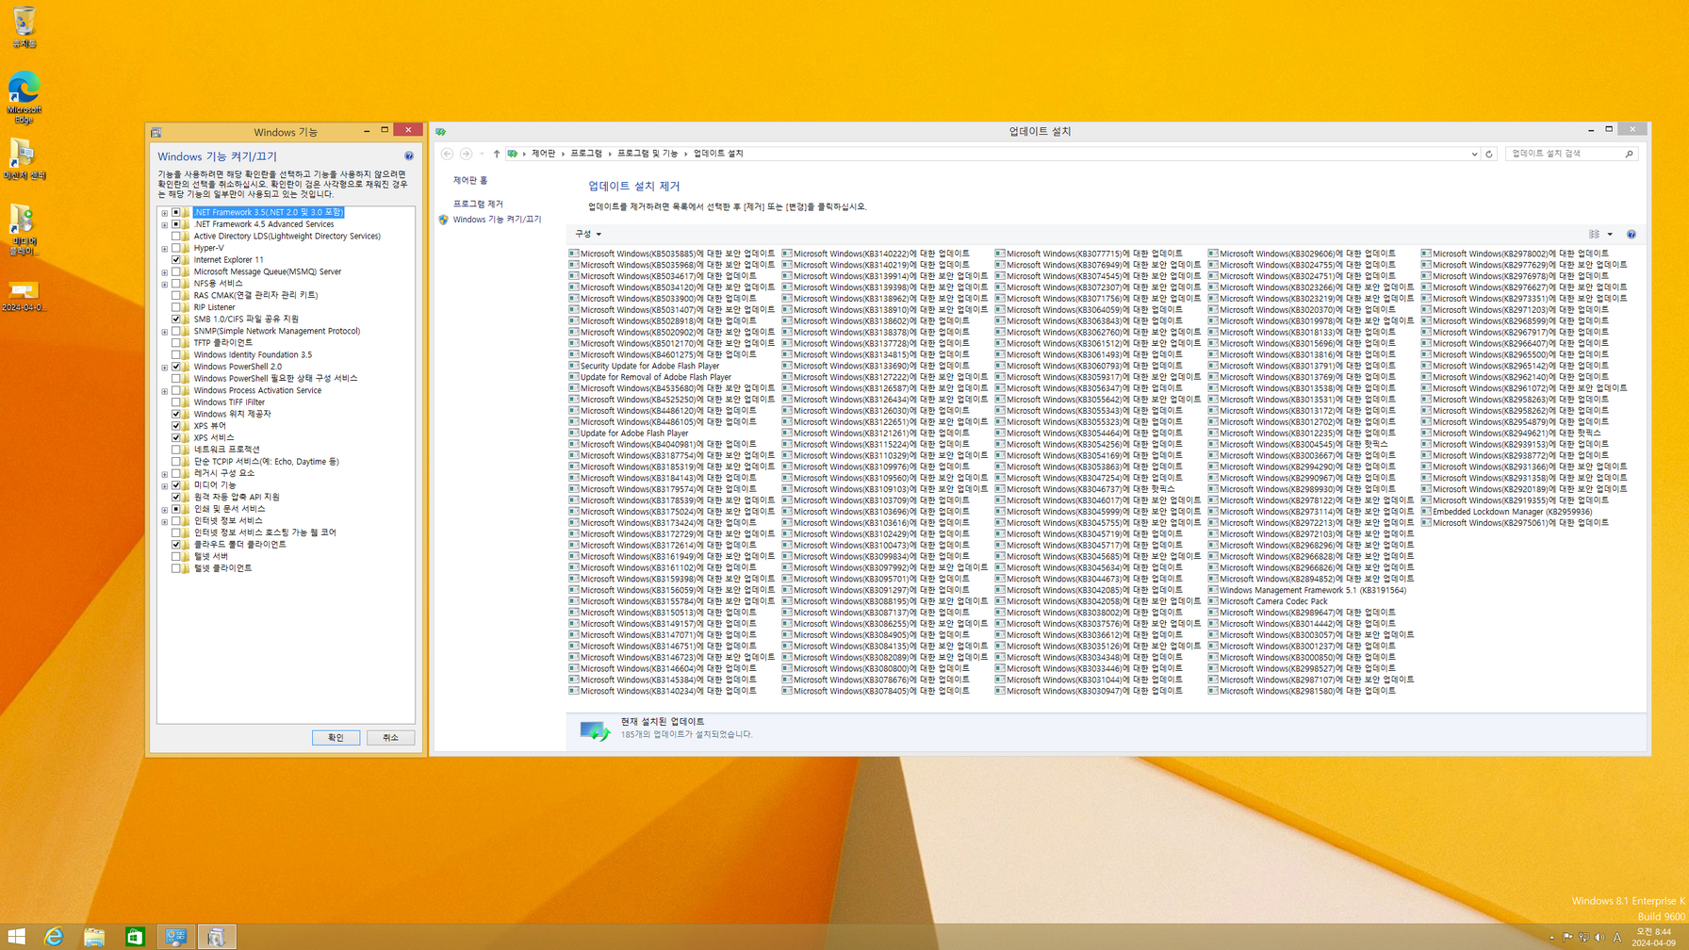
Task: Click the 취소 button in Windows Features
Action: 390,738
